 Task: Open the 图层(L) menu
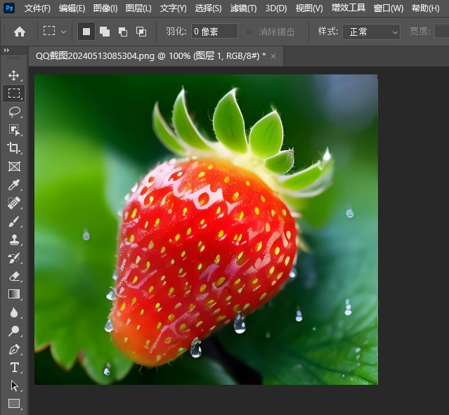pyautogui.click(x=138, y=8)
